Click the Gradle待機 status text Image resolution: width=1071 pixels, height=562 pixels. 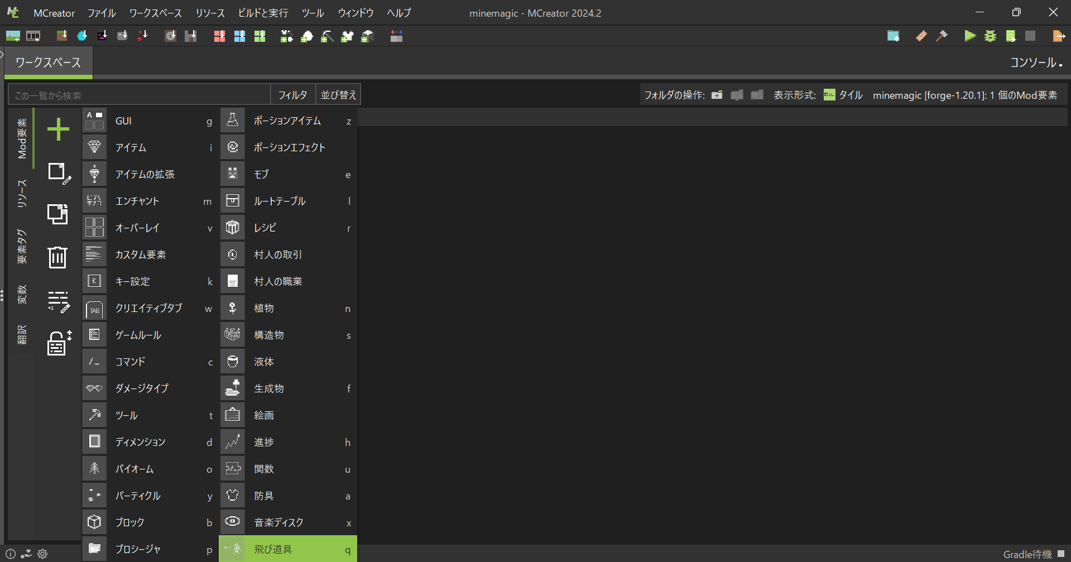coord(1027,554)
